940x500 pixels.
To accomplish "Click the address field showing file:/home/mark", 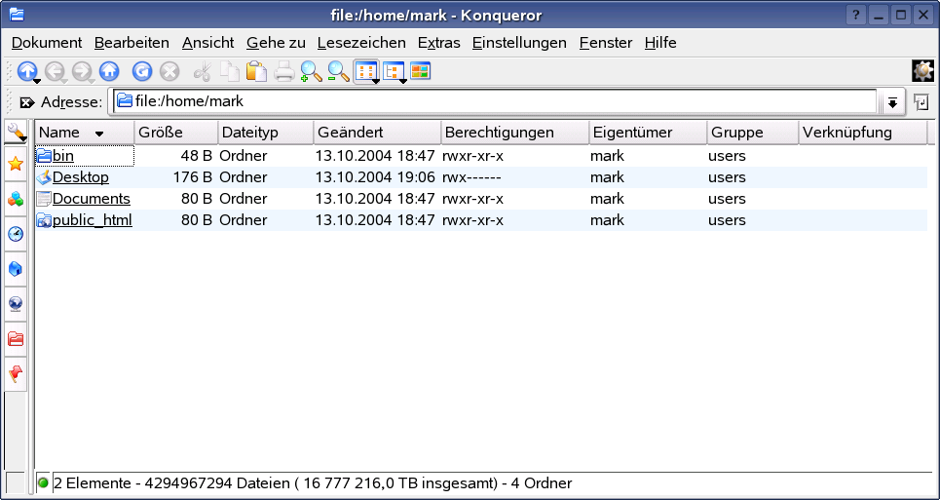I will 495,101.
